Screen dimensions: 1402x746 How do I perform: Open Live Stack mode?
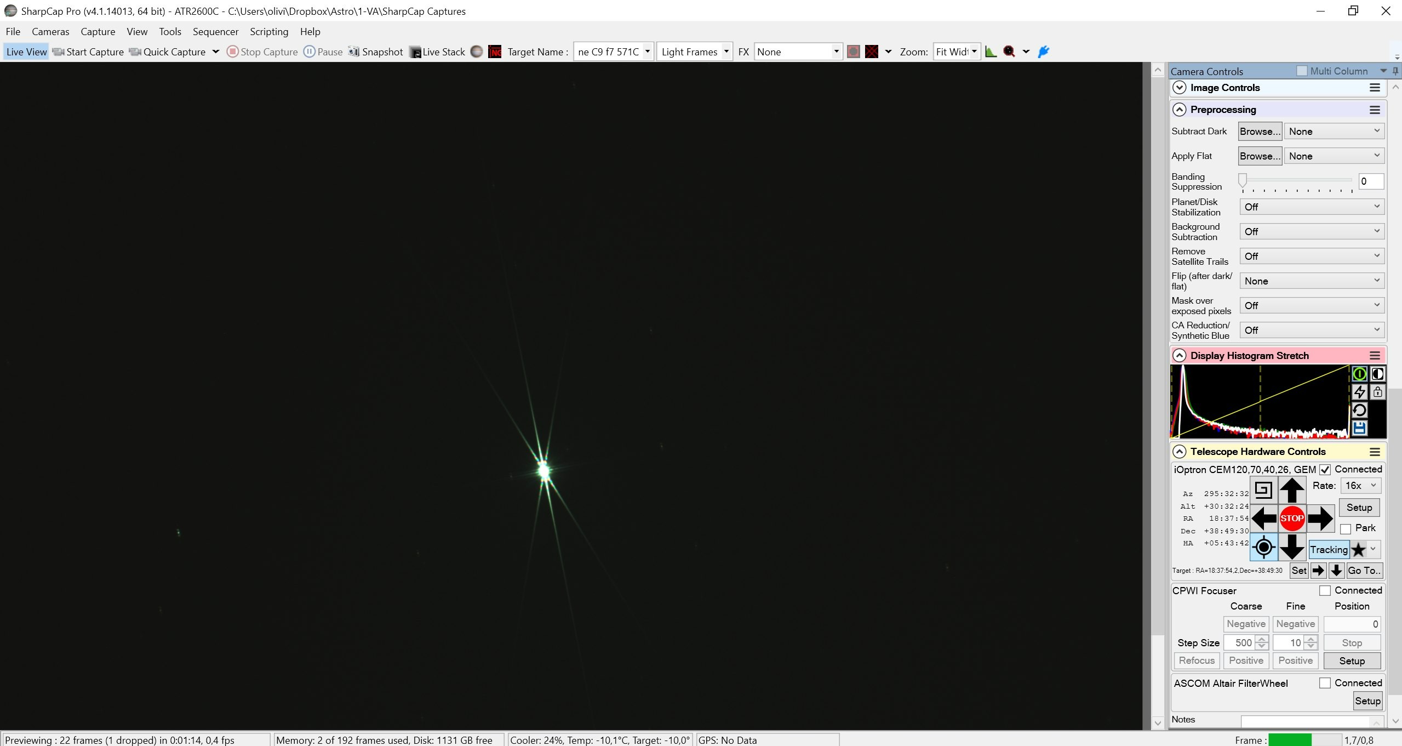438,52
